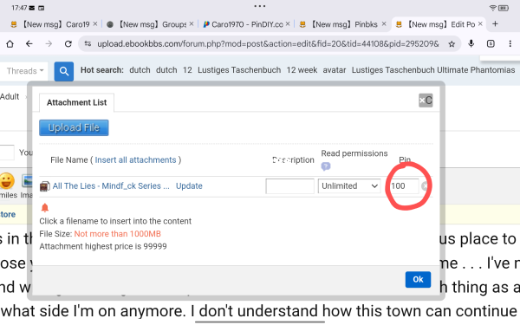Click 'Click a filename to insert' hint
This screenshot has width=520, height=325.
click(115, 221)
